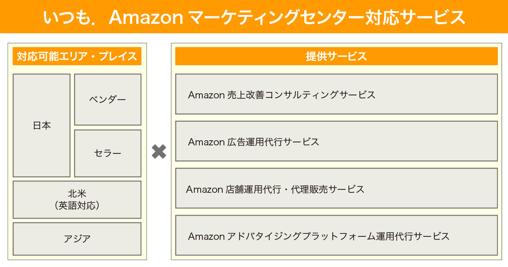
Task: Select the ベンダー box
Action: (108, 99)
